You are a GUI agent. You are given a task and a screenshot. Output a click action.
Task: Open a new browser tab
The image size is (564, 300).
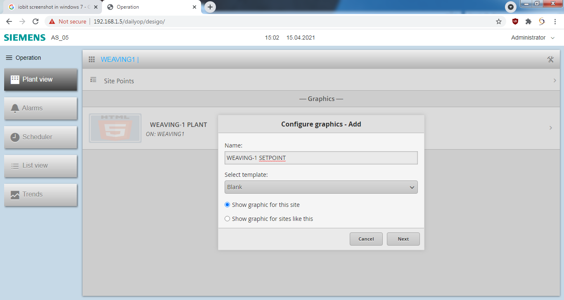[210, 7]
